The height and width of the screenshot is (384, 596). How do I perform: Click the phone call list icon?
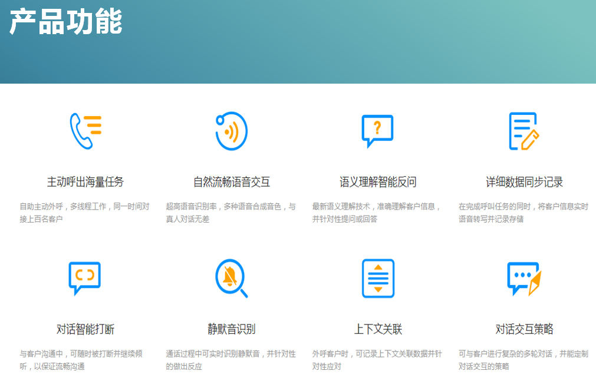(85, 131)
